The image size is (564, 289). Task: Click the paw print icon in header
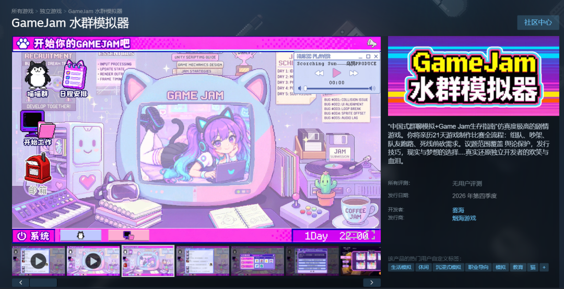pos(23,44)
